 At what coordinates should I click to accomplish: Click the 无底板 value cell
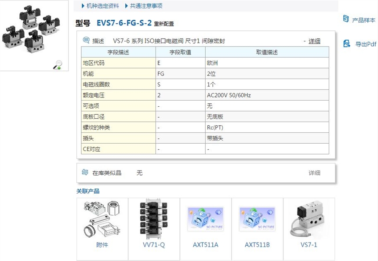(267, 116)
